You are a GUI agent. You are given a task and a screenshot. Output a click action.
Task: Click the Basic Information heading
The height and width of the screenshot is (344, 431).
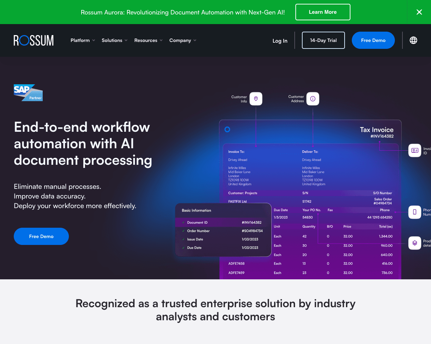coord(197,211)
